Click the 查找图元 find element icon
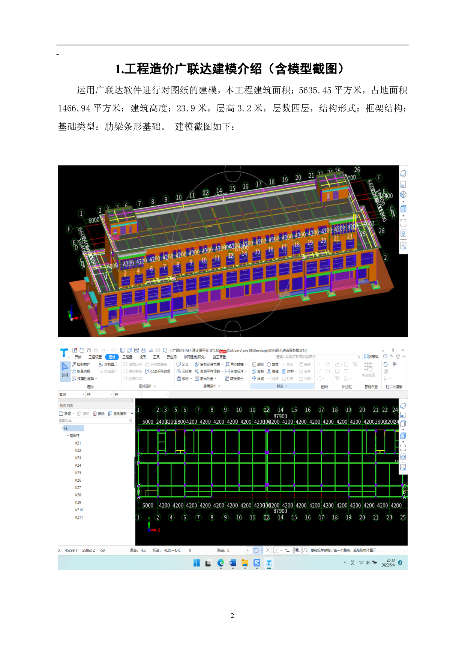Image resolution: width=465 pixels, height=658 pixels. (x=108, y=364)
